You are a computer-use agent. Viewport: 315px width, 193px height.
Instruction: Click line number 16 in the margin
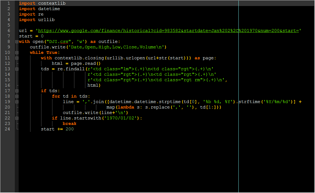pos(7,85)
